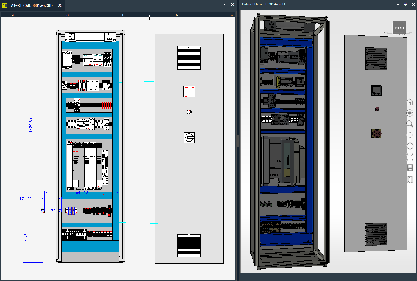Click the save icon in 3D toolbar
417x281 pixels.
pyautogui.click(x=410, y=168)
